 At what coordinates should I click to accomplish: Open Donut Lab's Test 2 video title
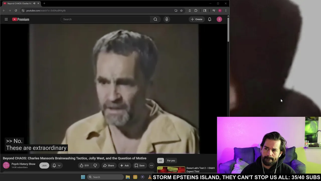click(201, 170)
